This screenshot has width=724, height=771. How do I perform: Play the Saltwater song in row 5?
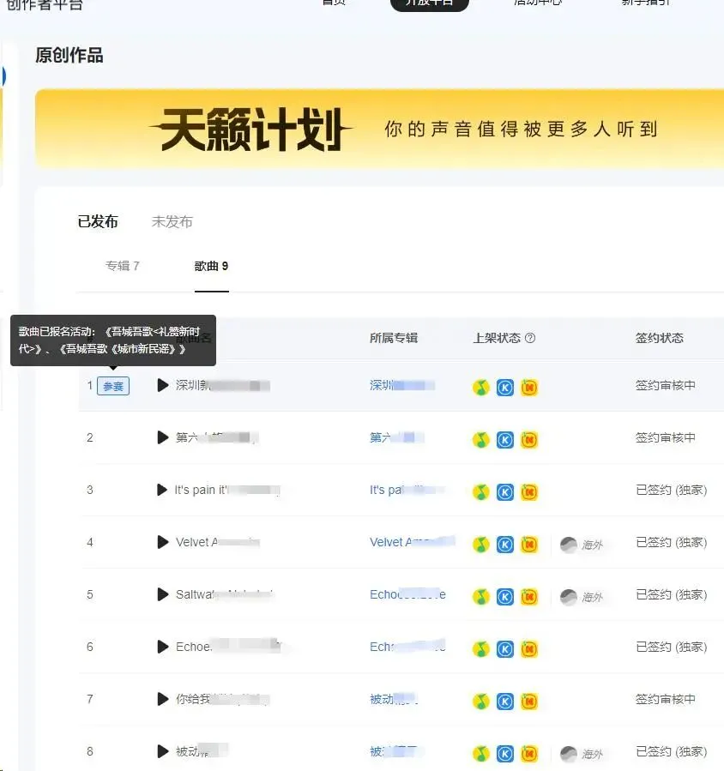pos(163,594)
